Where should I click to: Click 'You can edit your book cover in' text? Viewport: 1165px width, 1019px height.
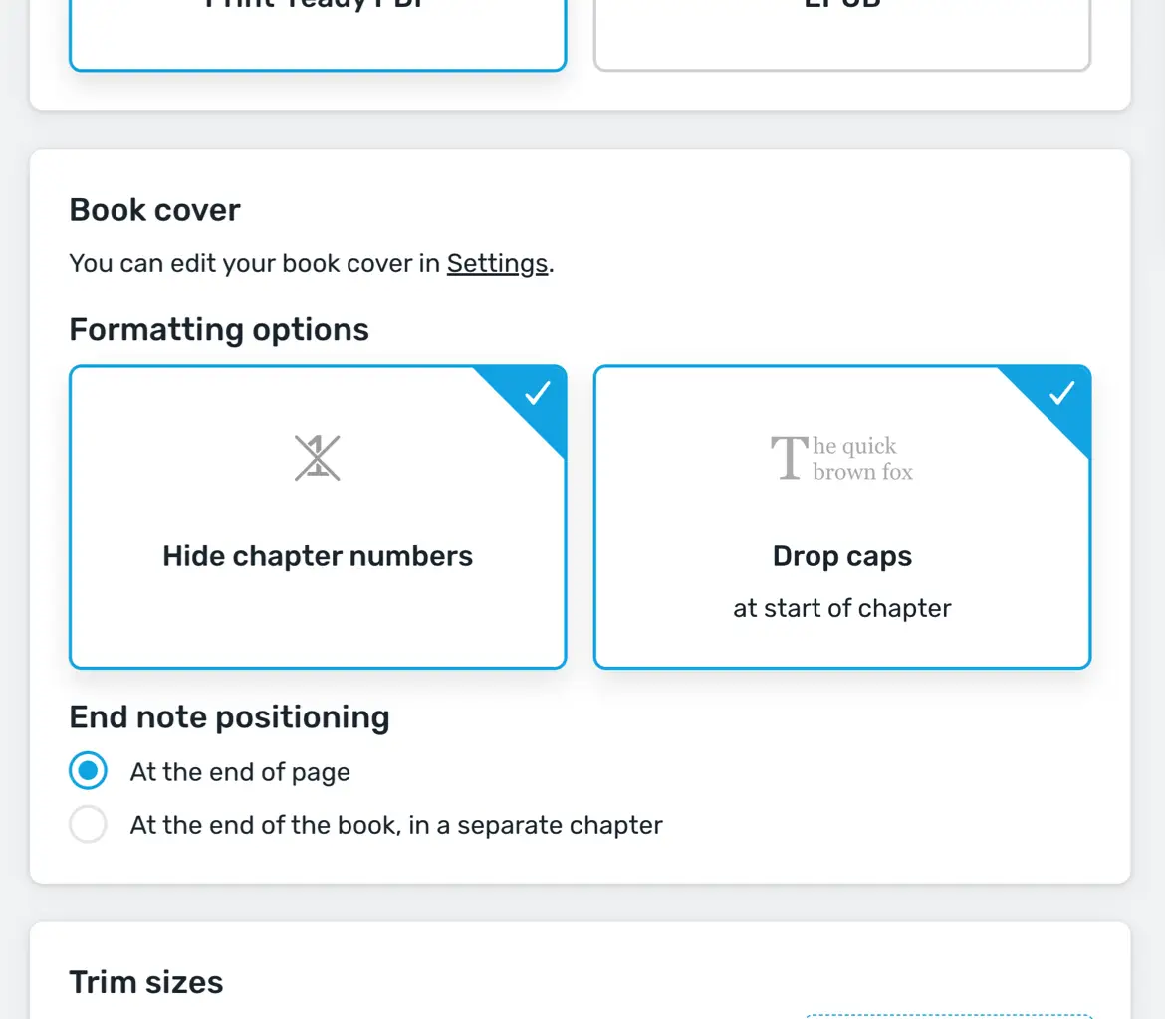pyautogui.click(x=254, y=264)
